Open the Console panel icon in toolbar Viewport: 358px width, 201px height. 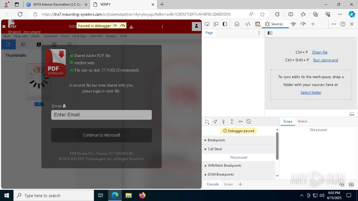(258, 24)
